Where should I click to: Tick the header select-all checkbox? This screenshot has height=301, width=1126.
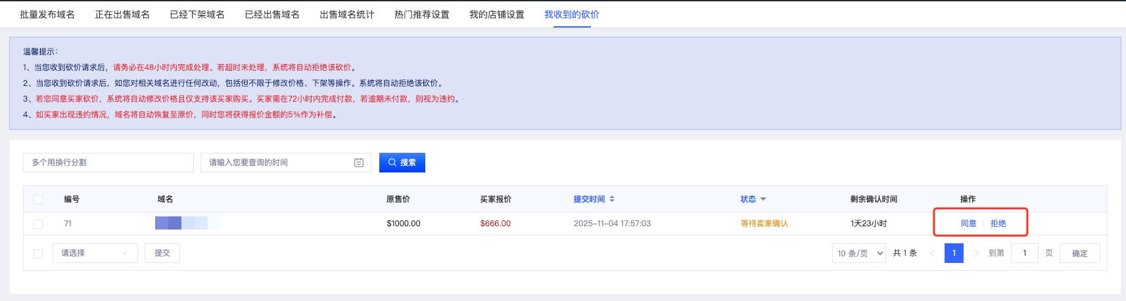tap(38, 199)
